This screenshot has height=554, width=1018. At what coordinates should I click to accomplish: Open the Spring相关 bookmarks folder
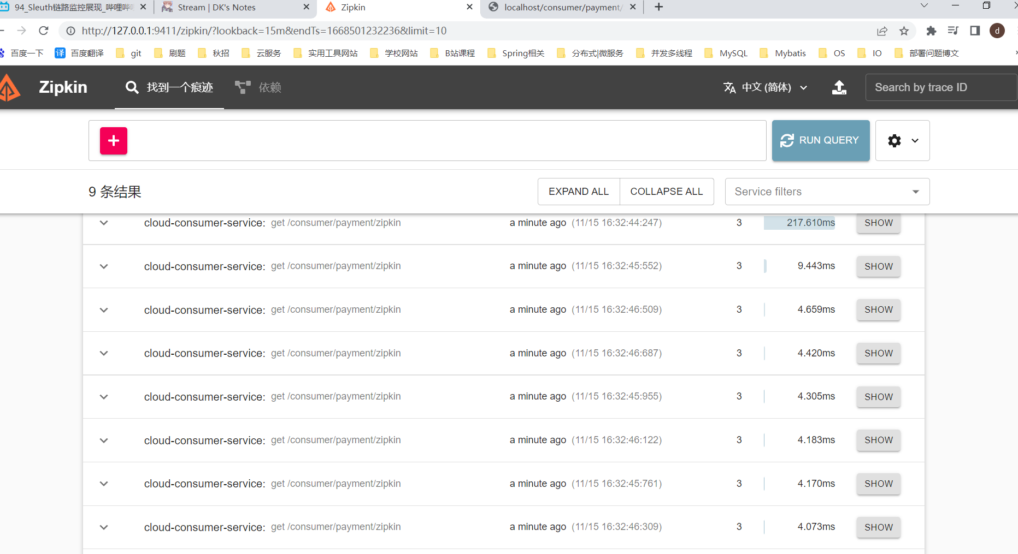pyautogui.click(x=516, y=53)
